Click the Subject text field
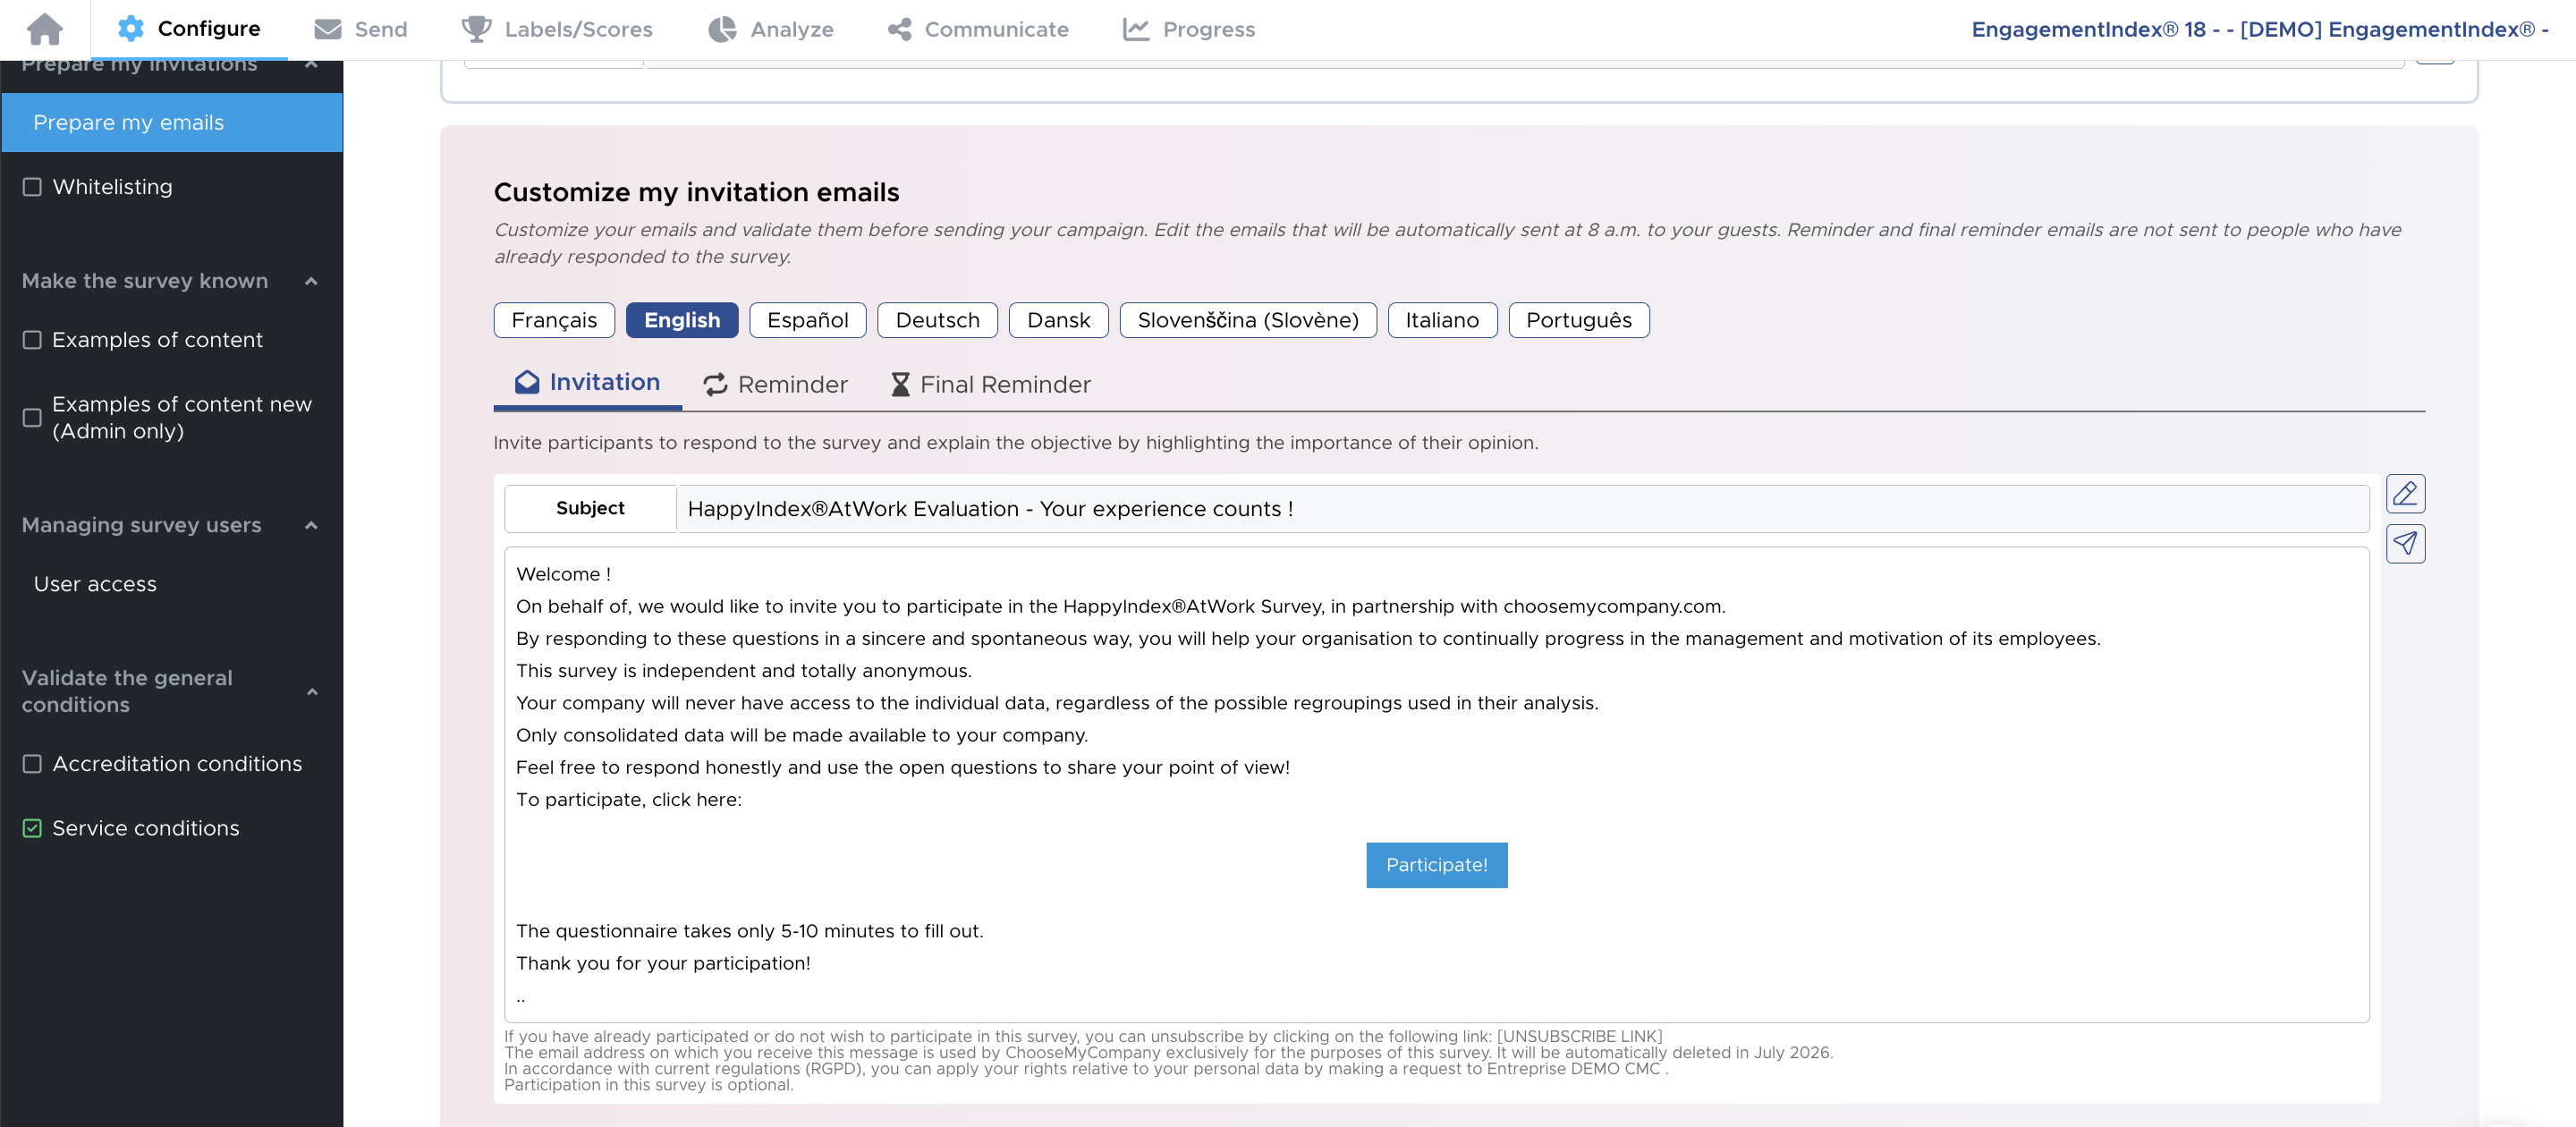The width and height of the screenshot is (2576, 1127). 1522,509
